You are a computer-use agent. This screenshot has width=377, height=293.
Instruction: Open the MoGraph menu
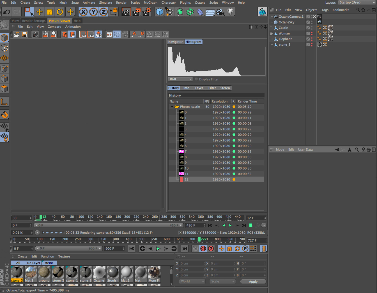coord(151,3)
